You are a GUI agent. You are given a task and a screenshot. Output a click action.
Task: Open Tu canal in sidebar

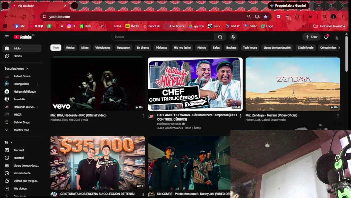pos(22,150)
